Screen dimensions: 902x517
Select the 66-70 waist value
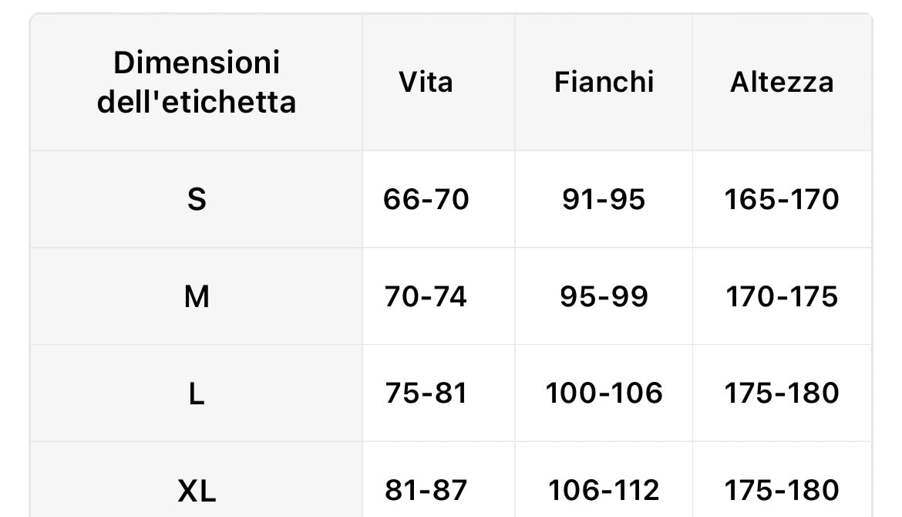pyautogui.click(x=426, y=200)
